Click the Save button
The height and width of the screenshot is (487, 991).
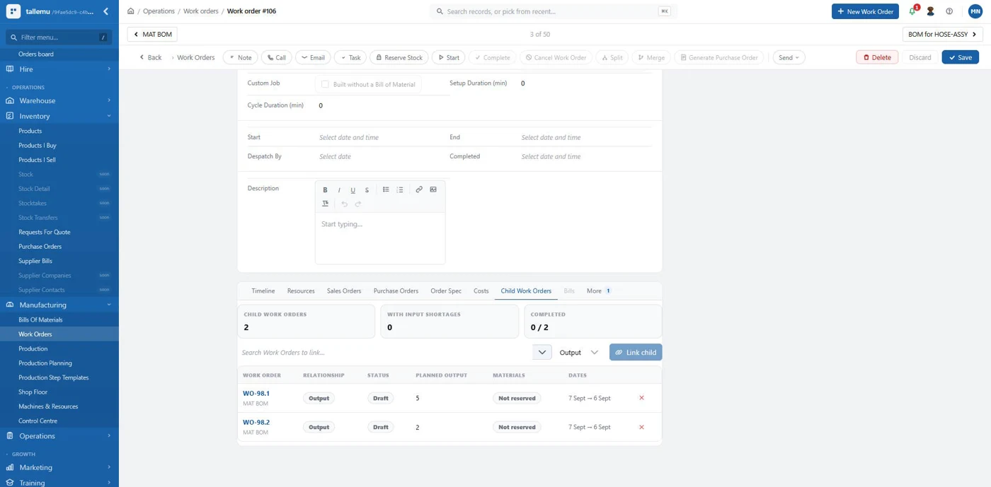pyautogui.click(x=960, y=57)
